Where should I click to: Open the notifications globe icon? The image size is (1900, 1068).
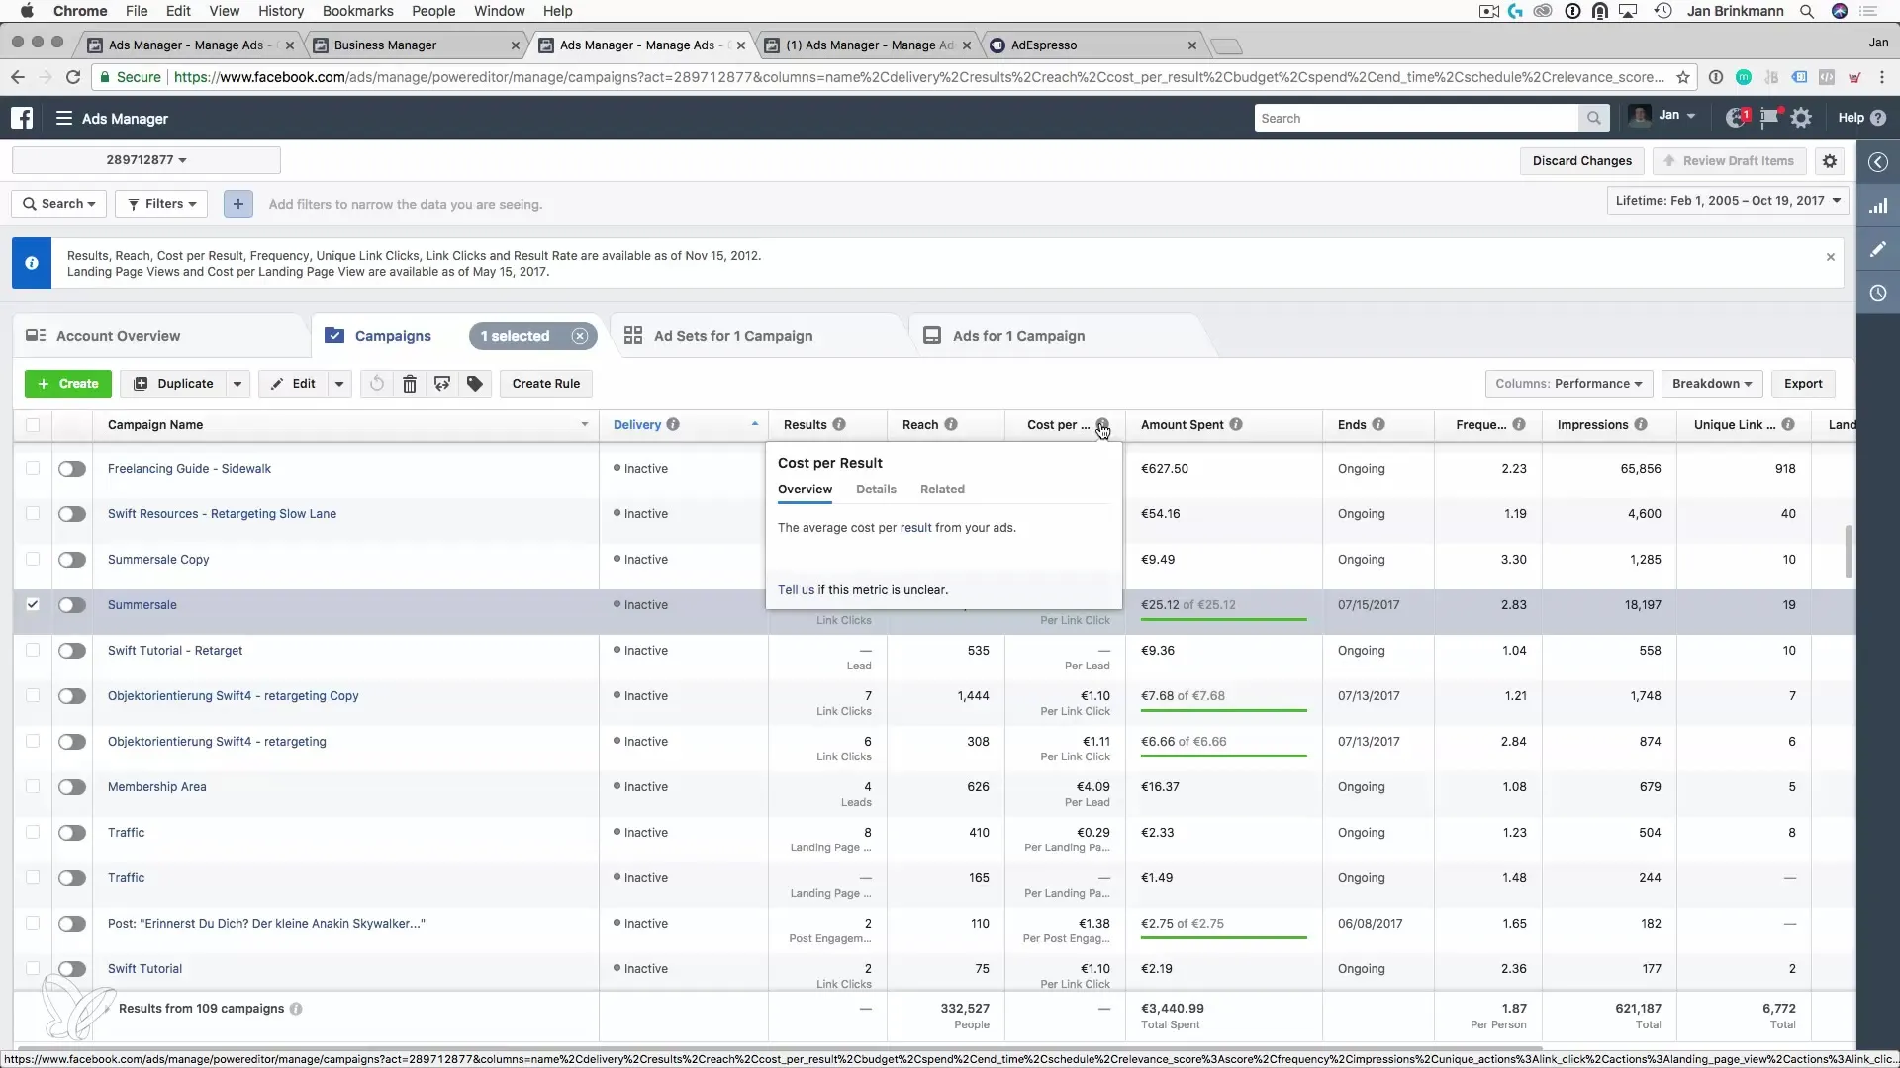(1736, 118)
